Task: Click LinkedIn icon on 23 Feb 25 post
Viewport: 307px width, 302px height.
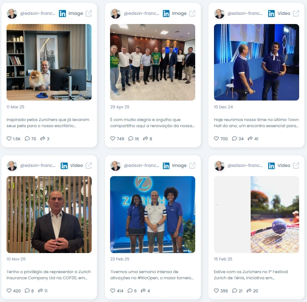Action: click(166, 166)
